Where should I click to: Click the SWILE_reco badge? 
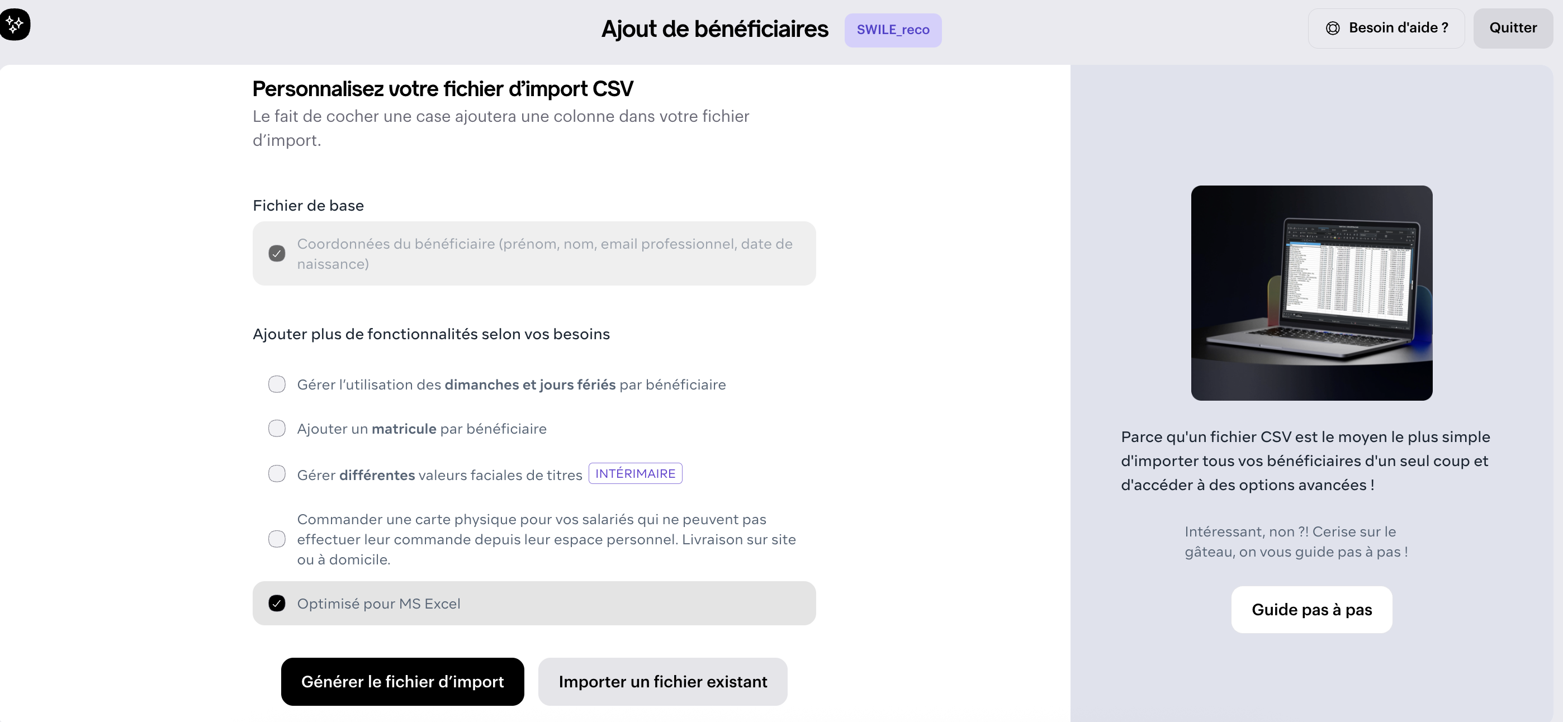893,30
